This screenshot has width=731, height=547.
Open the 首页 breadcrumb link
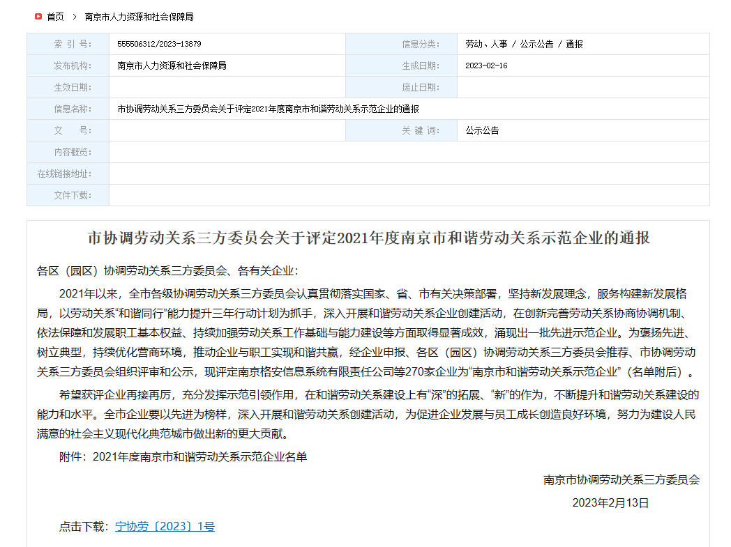[x=54, y=17]
